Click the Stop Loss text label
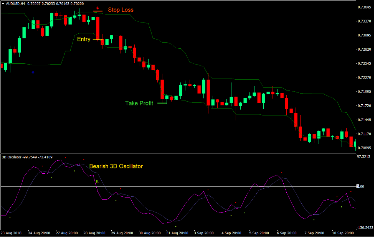The image size is (375, 237). click(121, 10)
